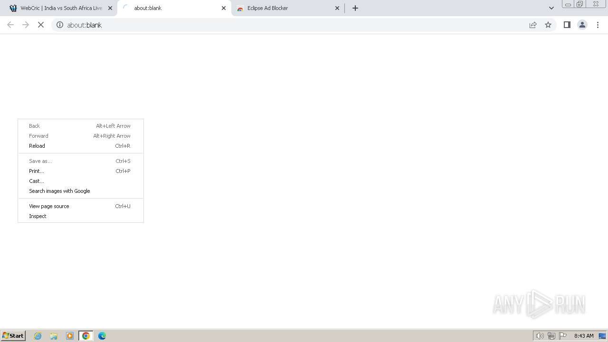The width and height of the screenshot is (608, 342).
Task: Select the Chrome taskbar button
Action: tap(86, 336)
